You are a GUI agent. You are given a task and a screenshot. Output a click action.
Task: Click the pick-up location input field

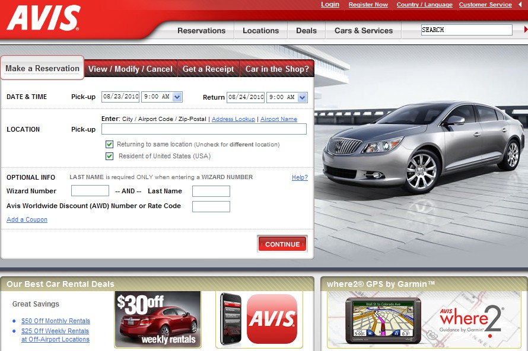203,129
